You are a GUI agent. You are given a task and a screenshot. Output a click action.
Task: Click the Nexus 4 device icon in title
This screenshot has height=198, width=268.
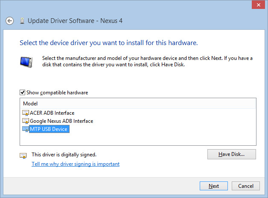[x=22, y=21]
